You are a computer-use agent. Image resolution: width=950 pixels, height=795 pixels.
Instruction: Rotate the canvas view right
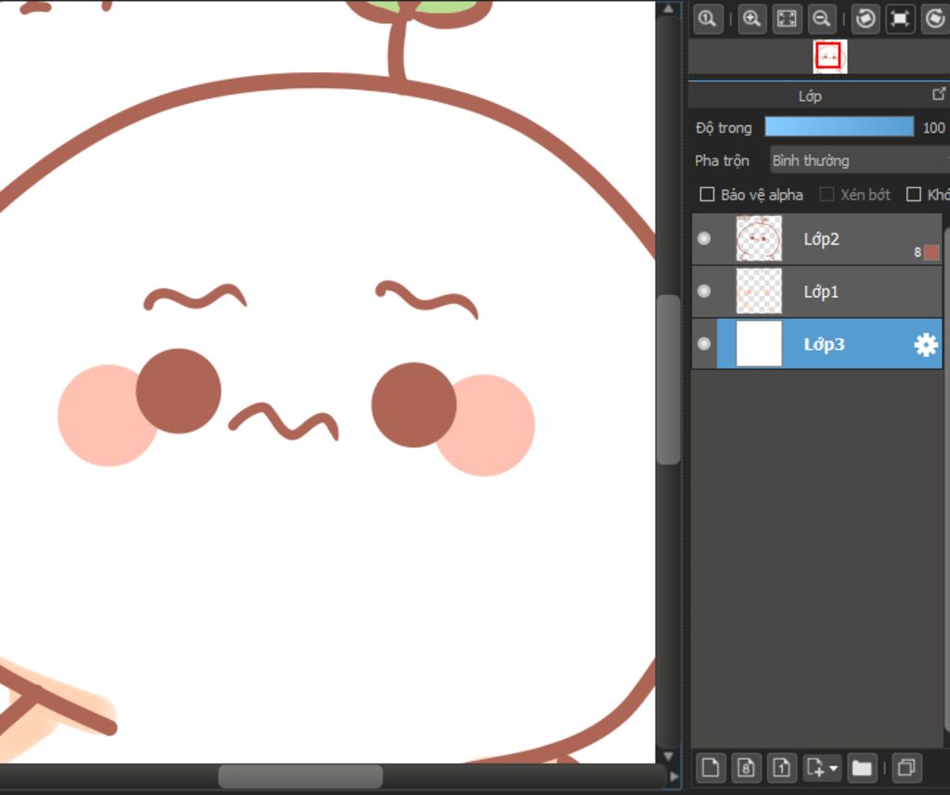click(935, 19)
